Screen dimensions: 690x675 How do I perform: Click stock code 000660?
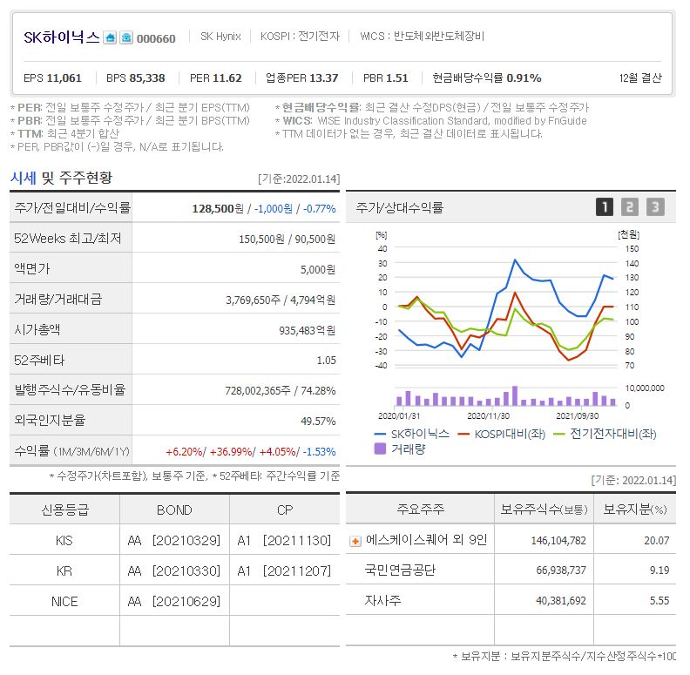click(x=156, y=38)
